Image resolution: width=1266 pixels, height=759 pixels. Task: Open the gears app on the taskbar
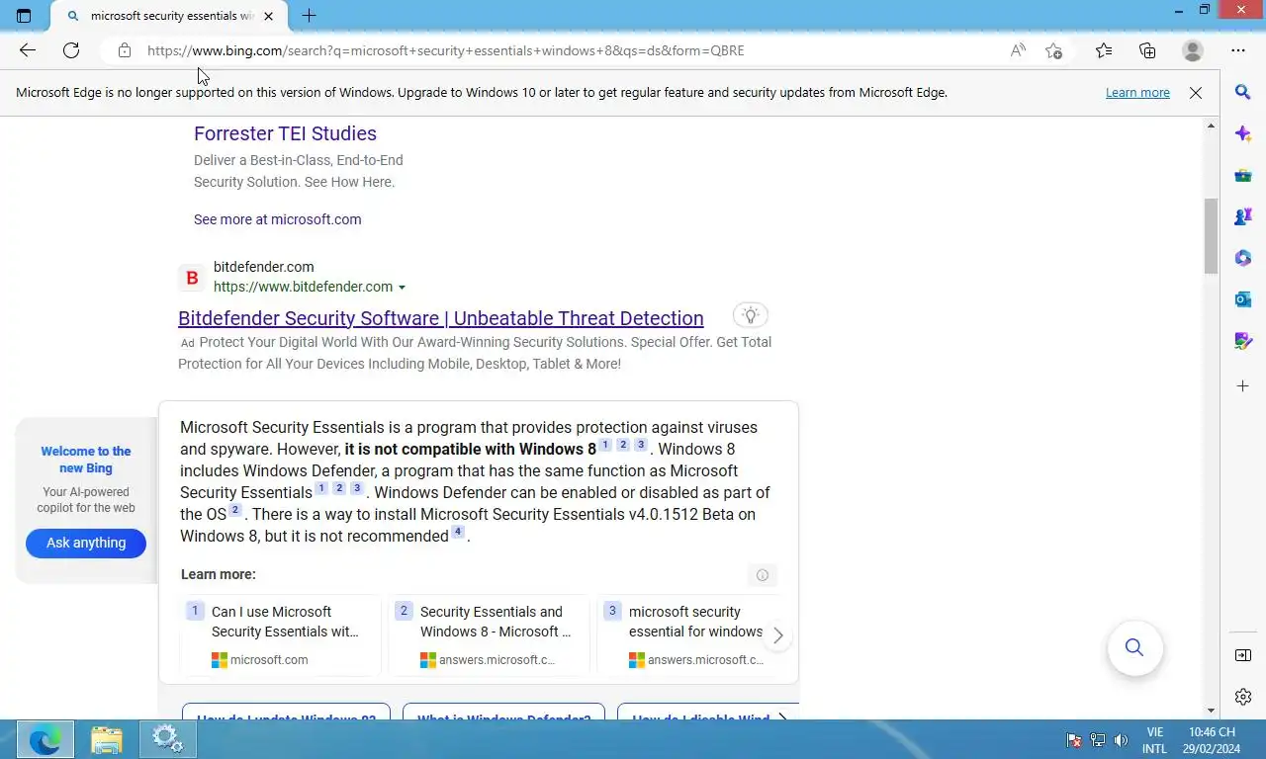pyautogui.click(x=167, y=739)
